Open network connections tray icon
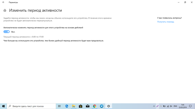The height and width of the screenshot is (109, 195). (168, 106)
